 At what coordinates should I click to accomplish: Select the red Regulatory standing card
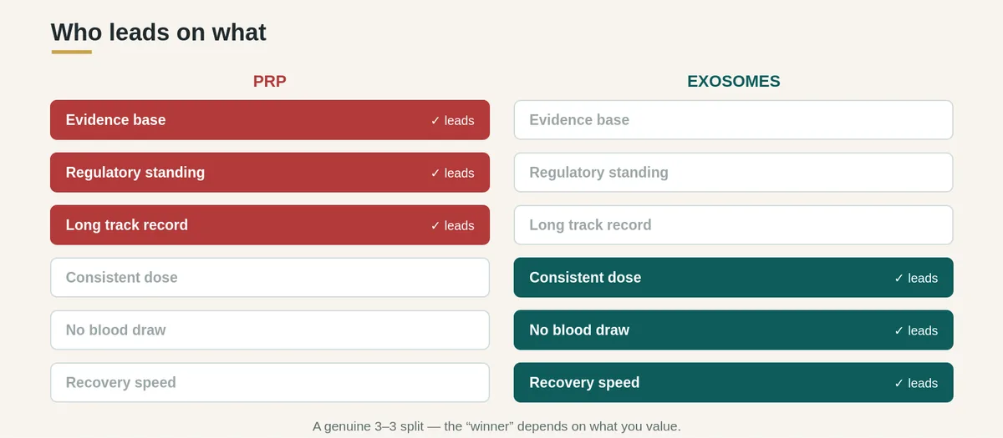[x=270, y=173]
